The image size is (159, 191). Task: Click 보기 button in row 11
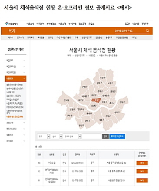(142, 181)
